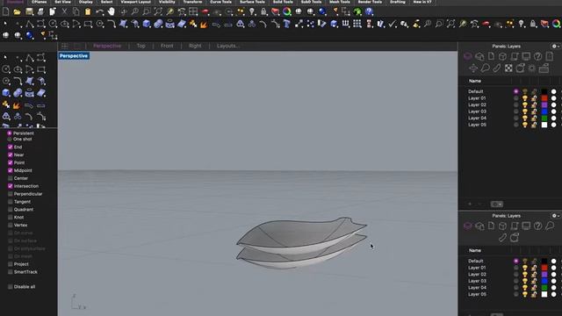Select the Layer 05 row in upper panel

(x=509, y=125)
